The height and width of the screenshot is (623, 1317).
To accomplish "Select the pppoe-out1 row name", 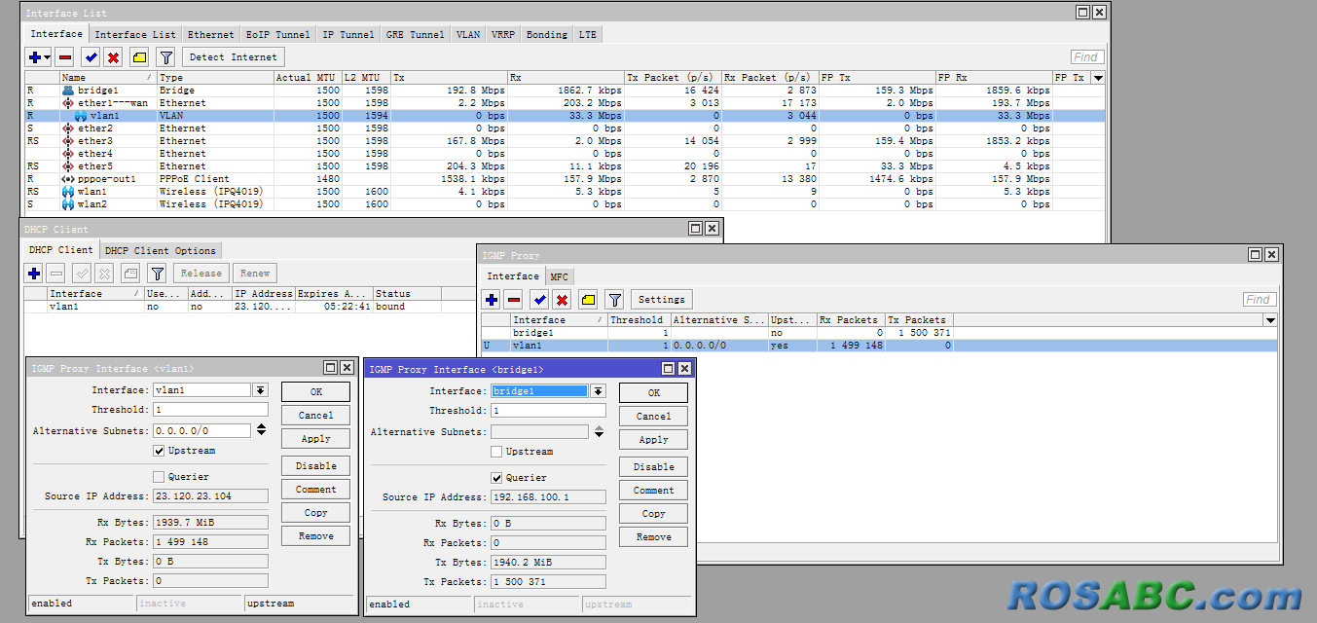I will (x=107, y=179).
